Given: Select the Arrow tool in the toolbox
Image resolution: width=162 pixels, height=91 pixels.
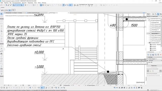Looking at the screenshot, I should [x=2, y=14].
